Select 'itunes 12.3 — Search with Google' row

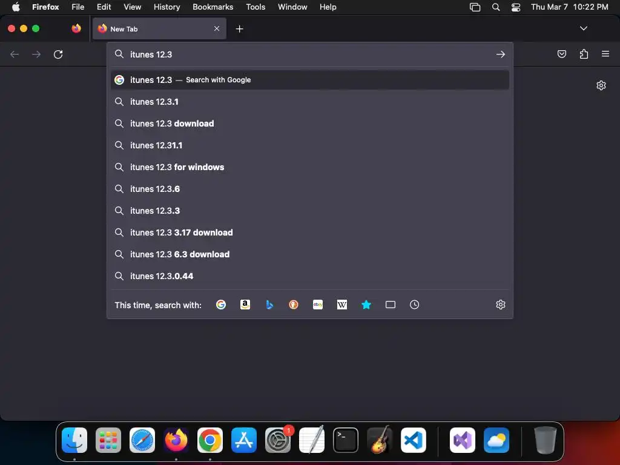pyautogui.click(x=309, y=80)
